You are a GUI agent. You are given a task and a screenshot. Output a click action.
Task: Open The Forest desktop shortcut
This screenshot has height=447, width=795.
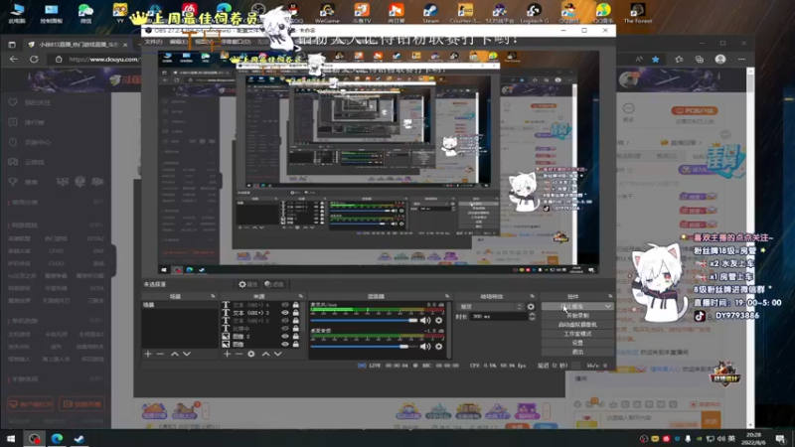(x=637, y=13)
